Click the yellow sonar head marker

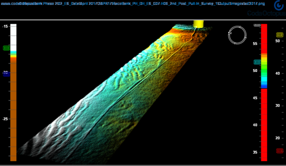pyautogui.click(x=198, y=23)
